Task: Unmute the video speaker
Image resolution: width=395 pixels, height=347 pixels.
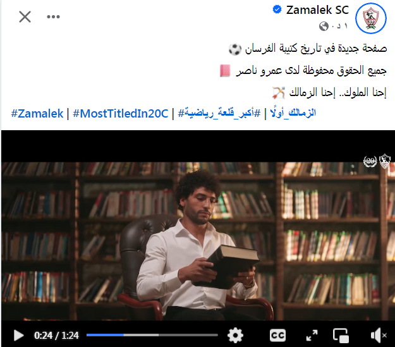Action: 379,336
